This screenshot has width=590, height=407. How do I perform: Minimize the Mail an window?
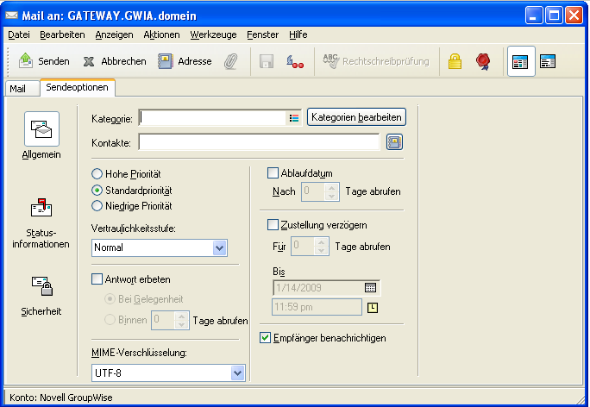(x=534, y=16)
